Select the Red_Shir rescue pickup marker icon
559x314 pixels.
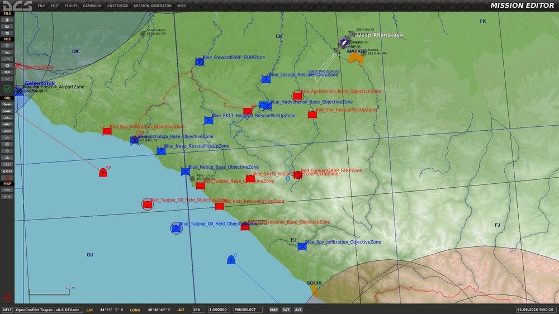click(x=312, y=115)
